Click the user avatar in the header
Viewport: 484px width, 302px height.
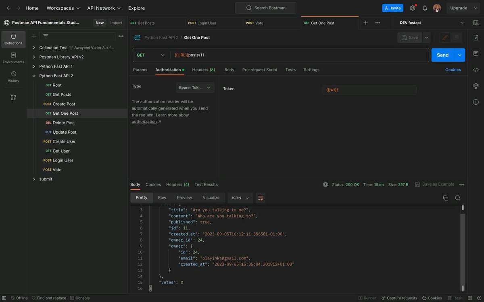[437, 8]
